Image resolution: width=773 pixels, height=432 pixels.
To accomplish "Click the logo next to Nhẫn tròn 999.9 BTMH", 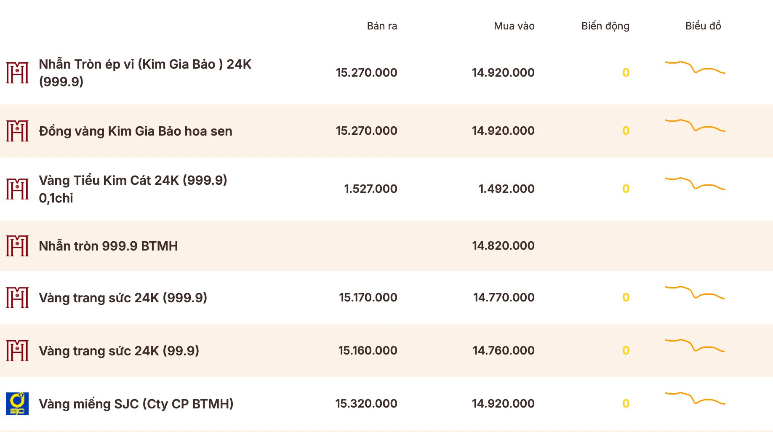I will 17,246.
